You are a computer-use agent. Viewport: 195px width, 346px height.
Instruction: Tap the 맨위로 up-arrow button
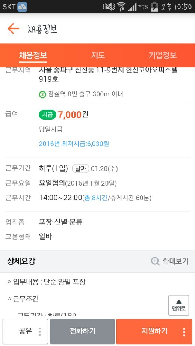click(x=178, y=306)
